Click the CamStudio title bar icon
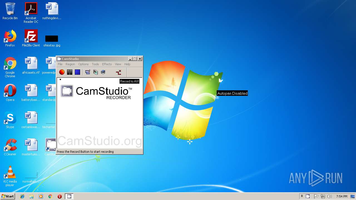Viewport: 356px width, 200px height. pos(59,59)
